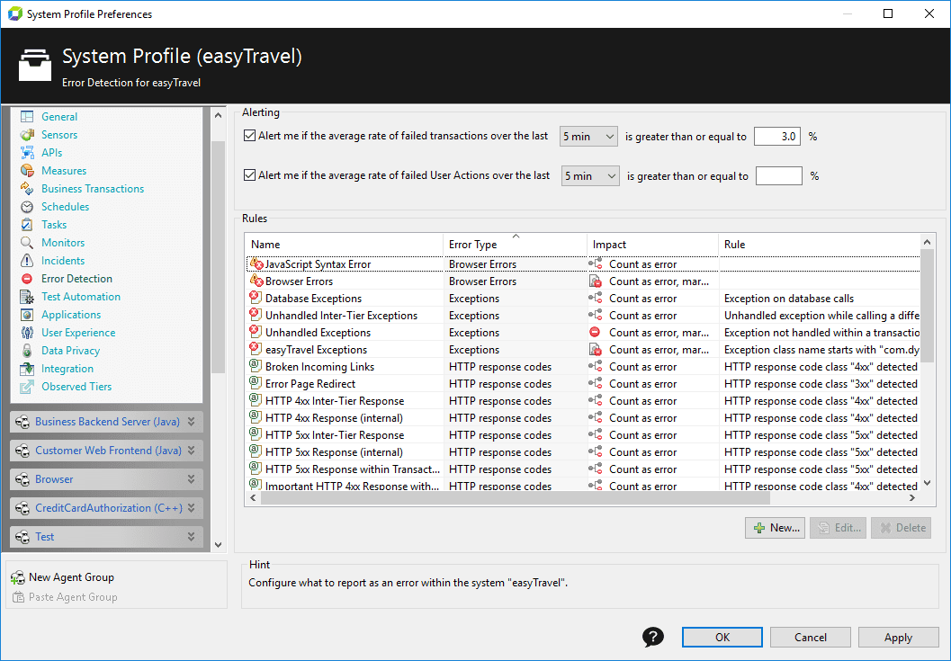The height and width of the screenshot is (661, 951).
Task: Open the General settings page
Action: coord(59,116)
